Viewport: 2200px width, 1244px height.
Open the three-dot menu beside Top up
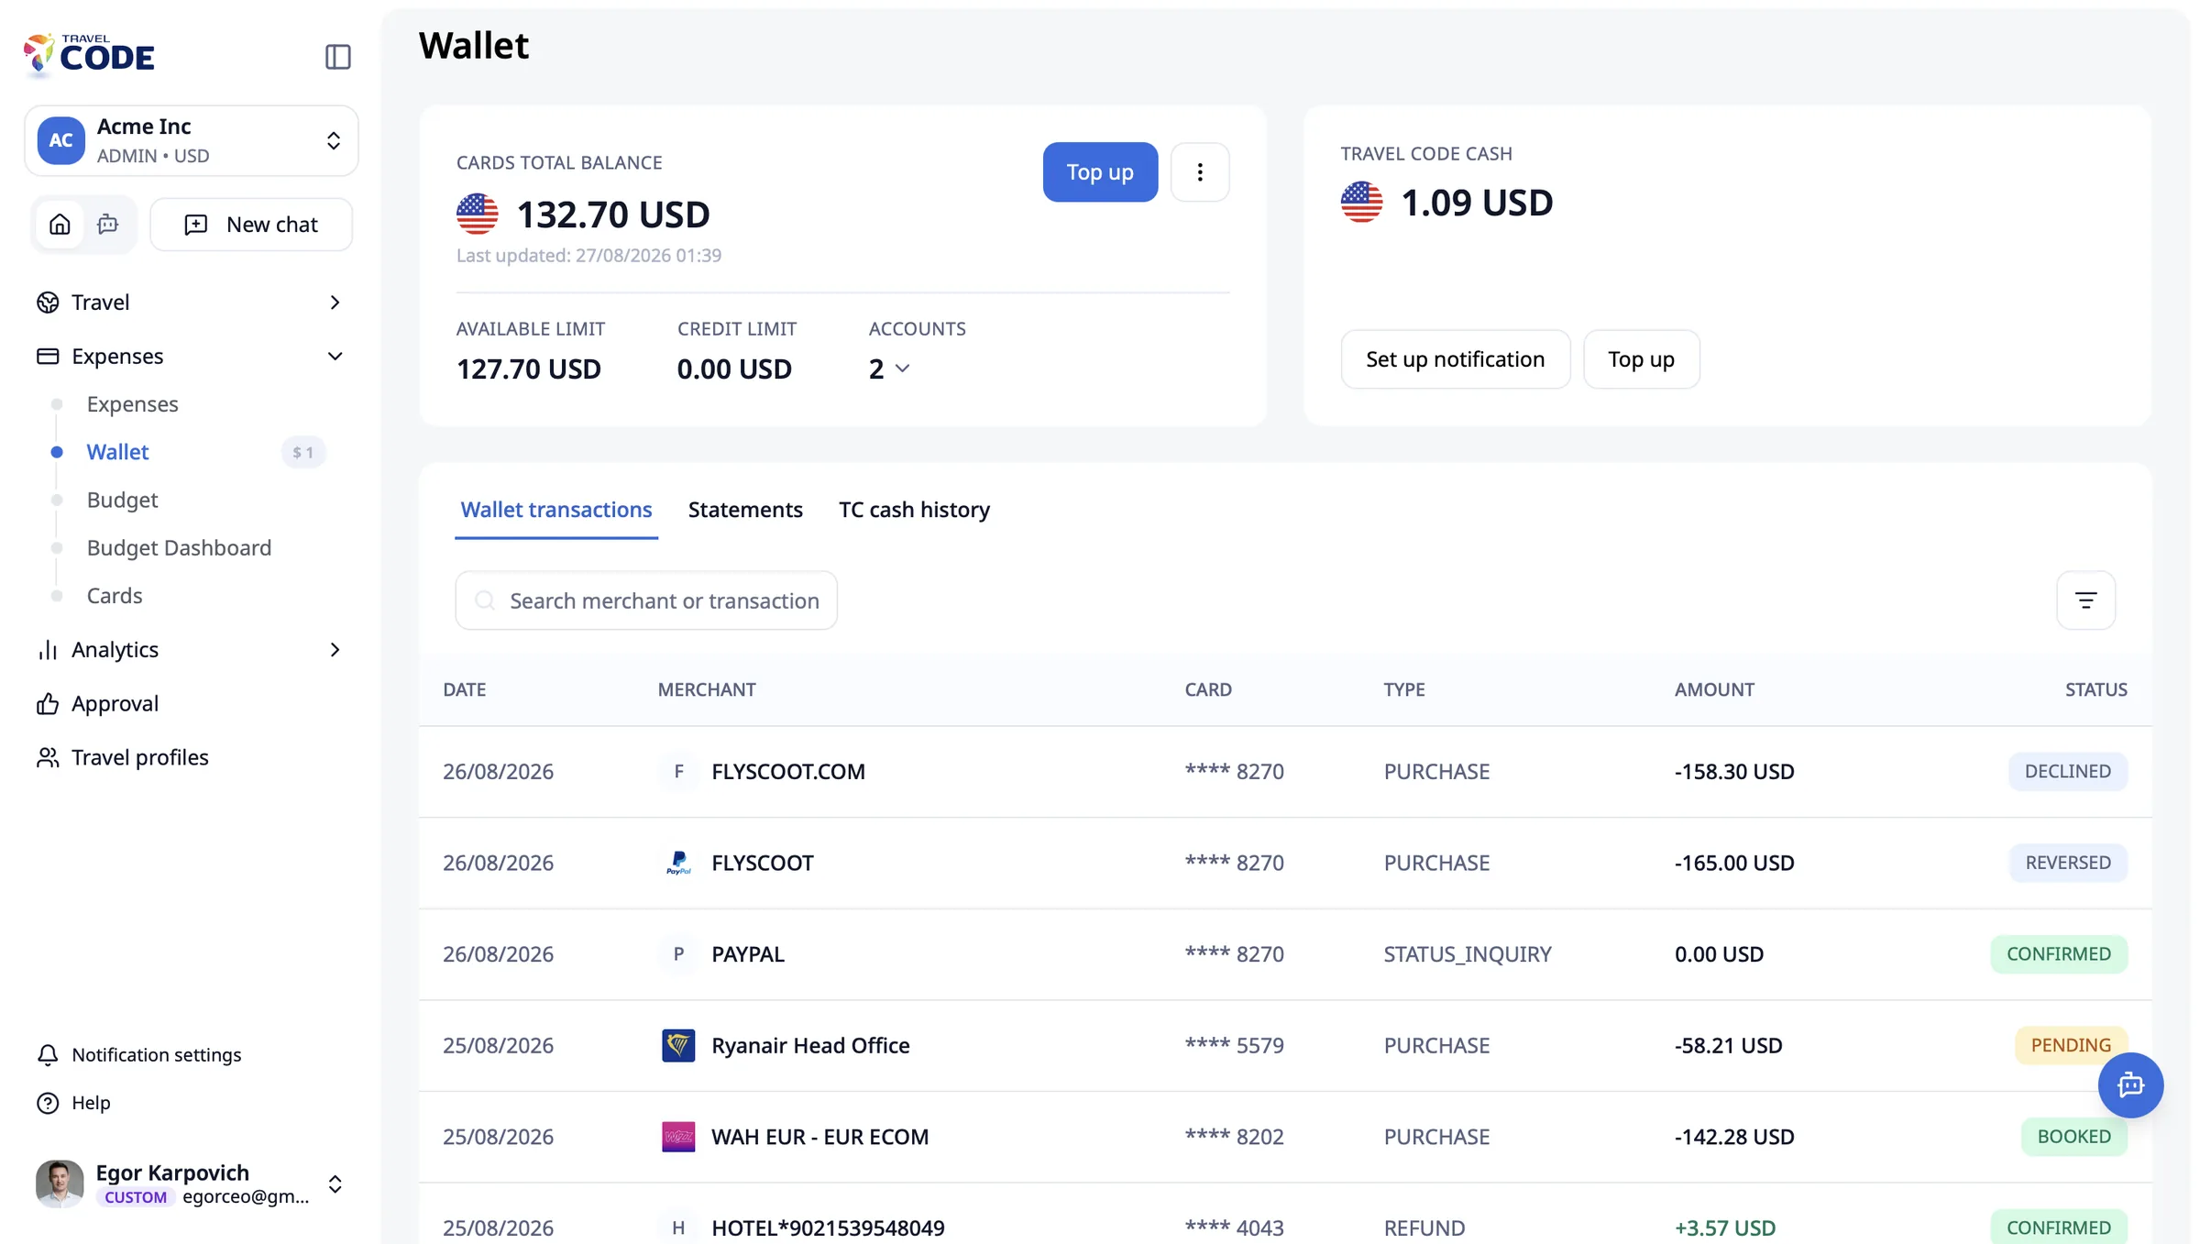pyautogui.click(x=1200, y=172)
